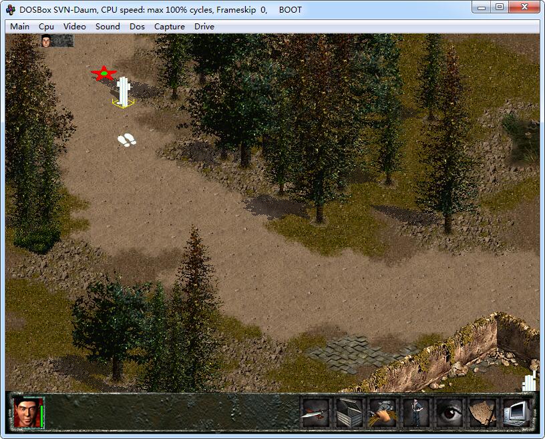Viewport: 545px width, 439px height.
Task: Click the green health bar beside portrait
Action: 41,416
